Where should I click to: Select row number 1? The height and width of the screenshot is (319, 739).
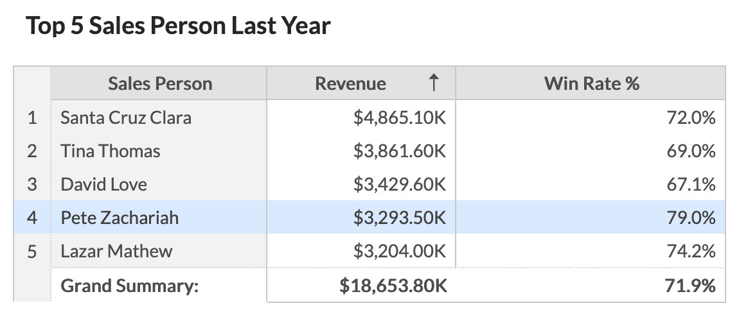(32, 118)
